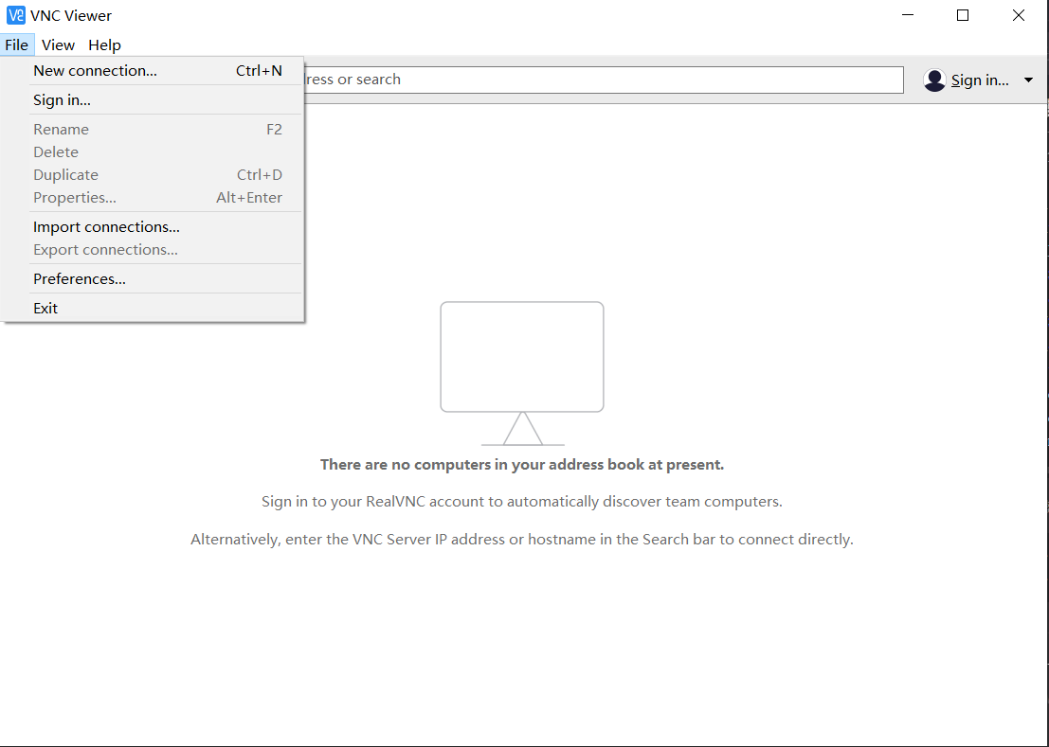Viewport: 1049px width, 747px height.
Task: Click the Export connections... menu entry
Action: coord(105,250)
